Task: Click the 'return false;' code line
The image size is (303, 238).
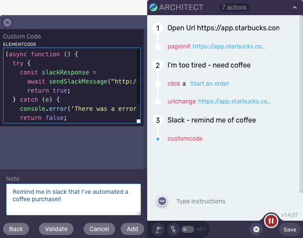Action: 43,118
